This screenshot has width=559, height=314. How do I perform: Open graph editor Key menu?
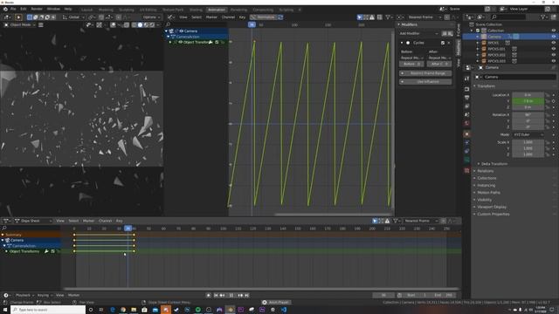[x=243, y=17]
